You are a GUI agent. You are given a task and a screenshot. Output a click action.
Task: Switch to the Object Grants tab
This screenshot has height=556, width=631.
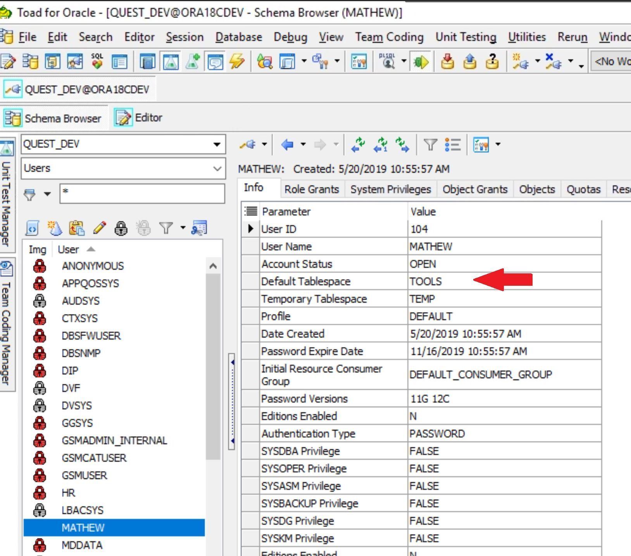tap(475, 189)
